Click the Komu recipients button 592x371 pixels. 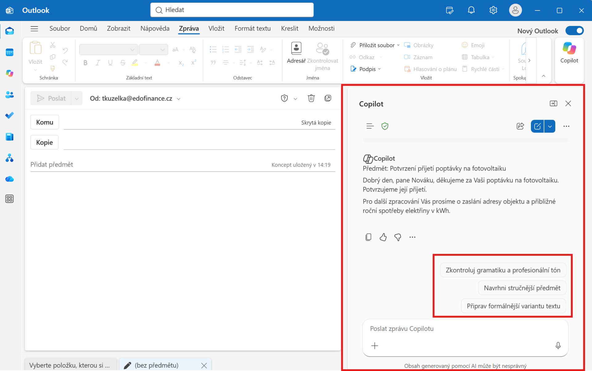pyautogui.click(x=45, y=122)
